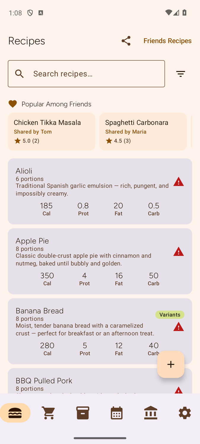The height and width of the screenshot is (444, 200).
Task: Tap the warning icon on Apple Pie
Action: point(178,251)
